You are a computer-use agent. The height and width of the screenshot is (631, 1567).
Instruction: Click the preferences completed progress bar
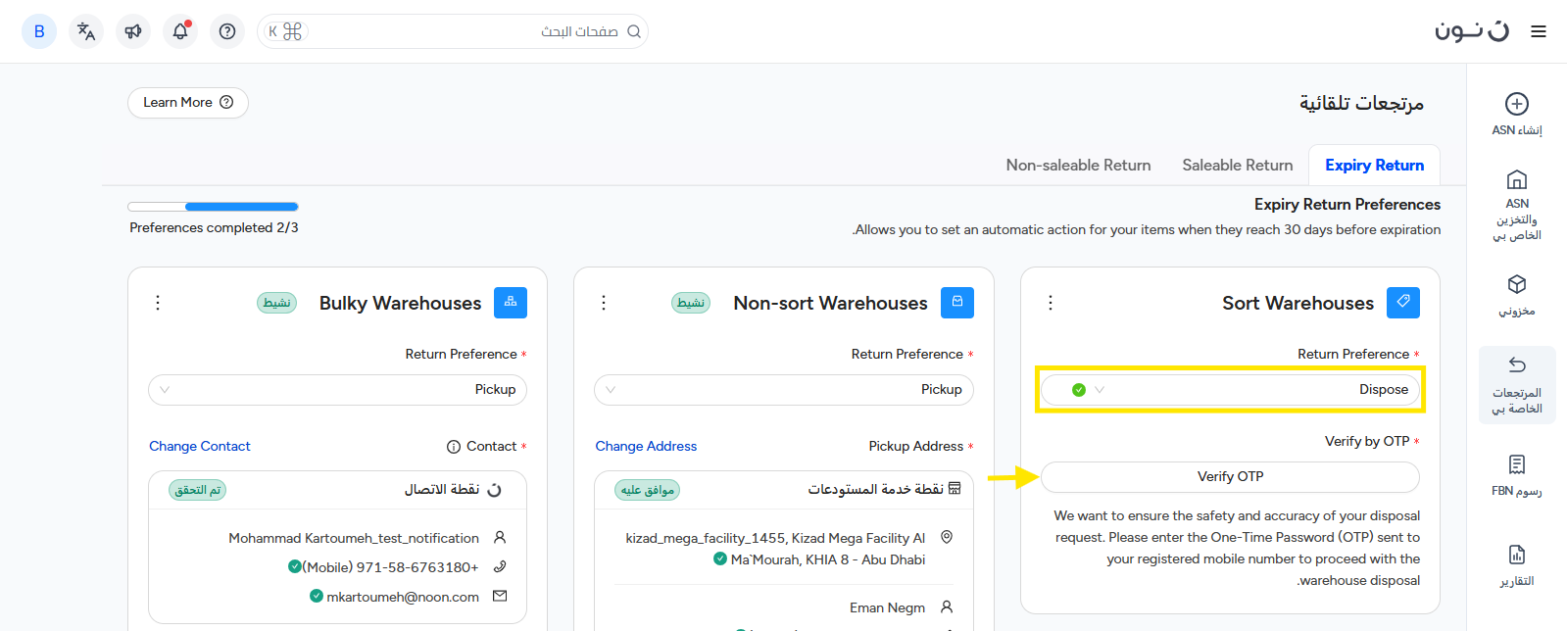[213, 207]
